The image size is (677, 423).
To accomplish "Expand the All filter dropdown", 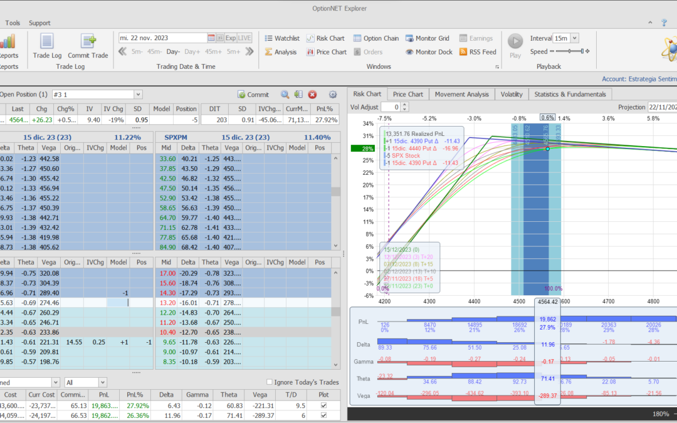I will click(x=102, y=382).
